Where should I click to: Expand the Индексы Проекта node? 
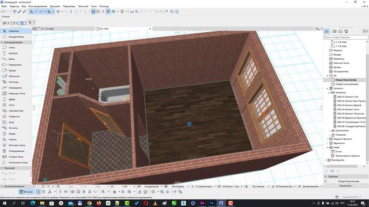point(327,139)
